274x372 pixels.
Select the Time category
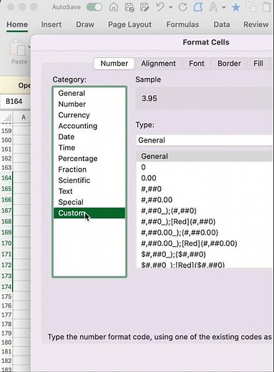pos(89,147)
